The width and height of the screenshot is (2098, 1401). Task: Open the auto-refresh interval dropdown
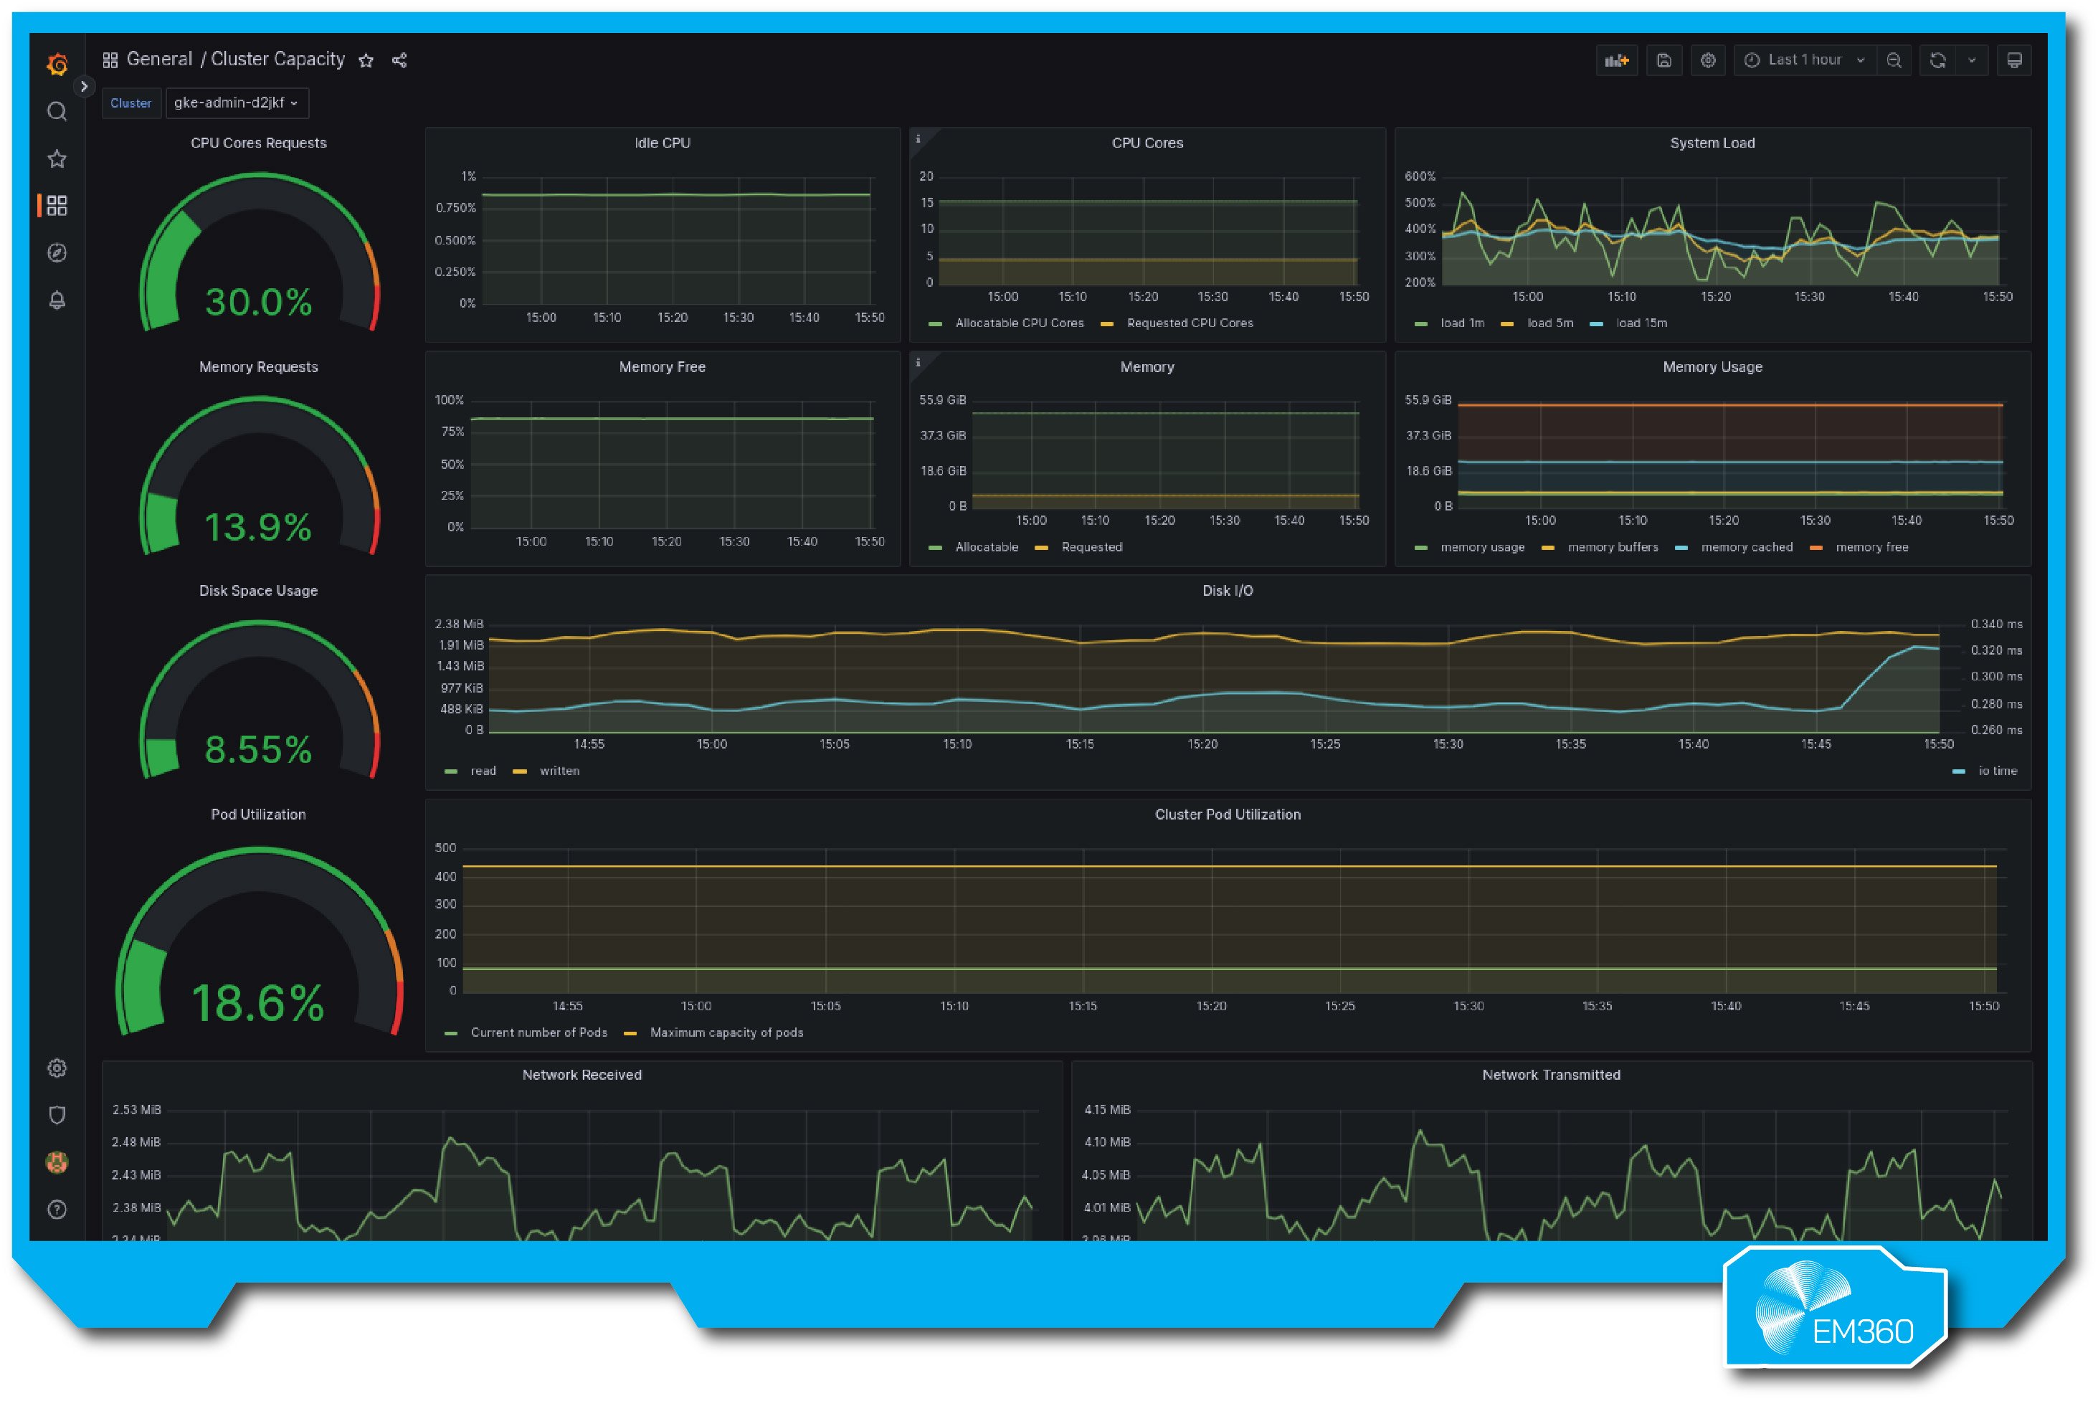pos(1973,60)
